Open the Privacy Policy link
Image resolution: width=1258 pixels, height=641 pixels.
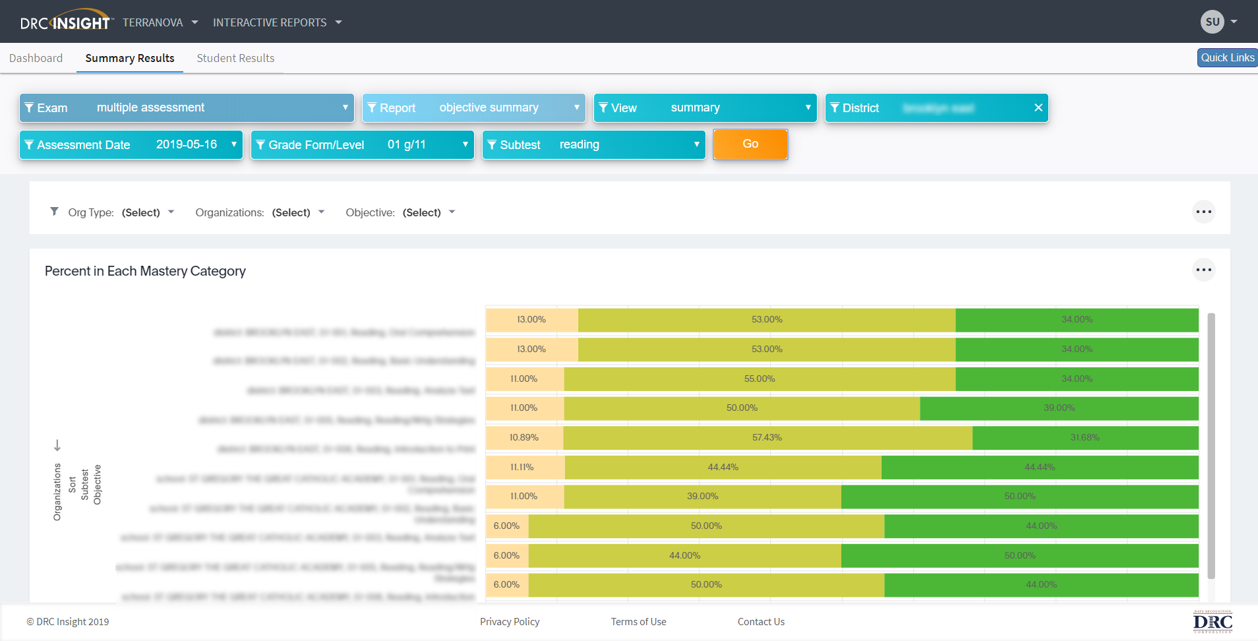click(509, 621)
